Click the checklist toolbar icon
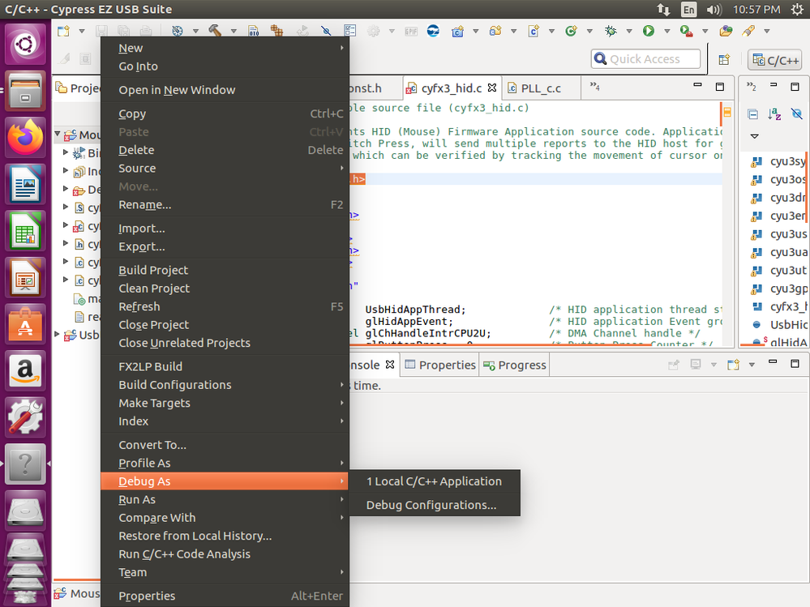 [349, 31]
